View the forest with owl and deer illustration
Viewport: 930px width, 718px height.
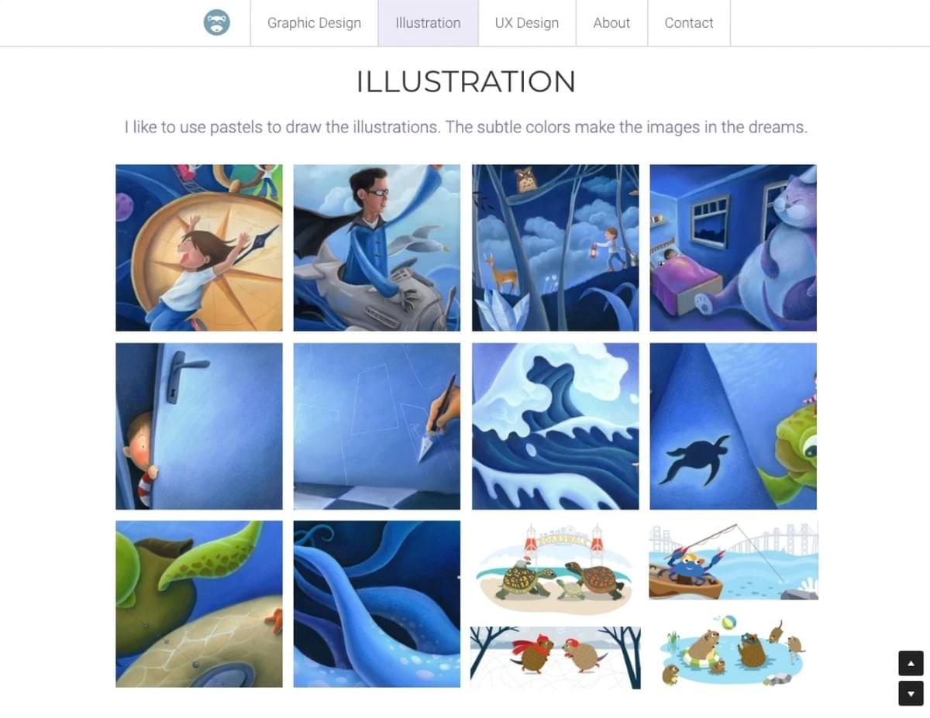coord(556,248)
